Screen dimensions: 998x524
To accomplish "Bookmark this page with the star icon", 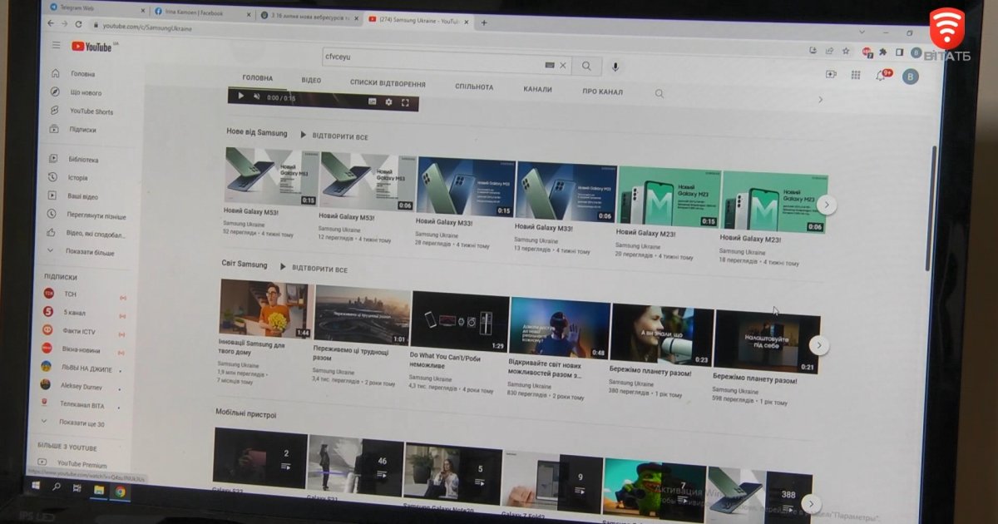I will pos(846,51).
